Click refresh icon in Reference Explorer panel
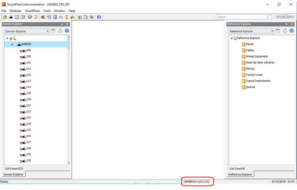This screenshot has height=190, width=297. [285, 31]
